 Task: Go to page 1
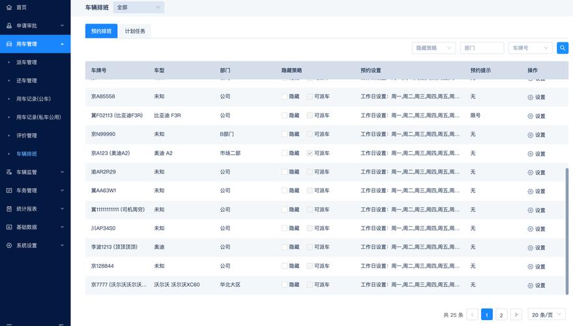[x=487, y=315]
